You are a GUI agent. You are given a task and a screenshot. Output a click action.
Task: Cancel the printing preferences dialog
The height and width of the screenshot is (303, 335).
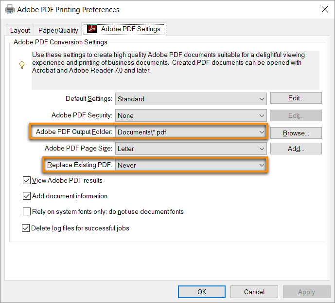[x=254, y=292]
